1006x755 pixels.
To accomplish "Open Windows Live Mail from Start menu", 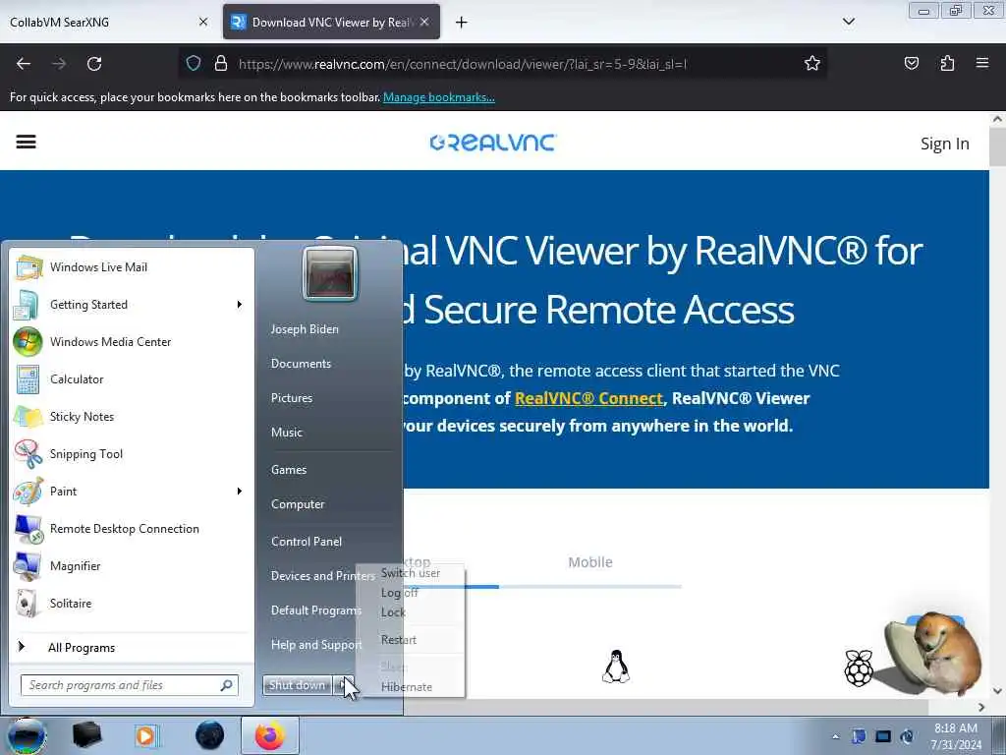I will click(x=132, y=267).
